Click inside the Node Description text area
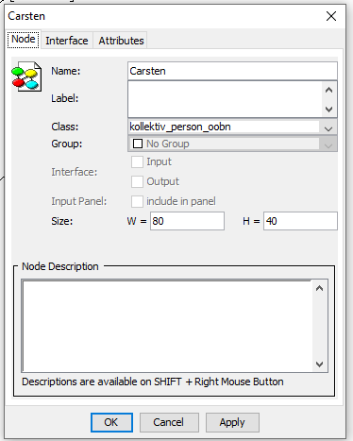Image resolution: width=353 pixels, height=441 pixels. pyautogui.click(x=167, y=326)
